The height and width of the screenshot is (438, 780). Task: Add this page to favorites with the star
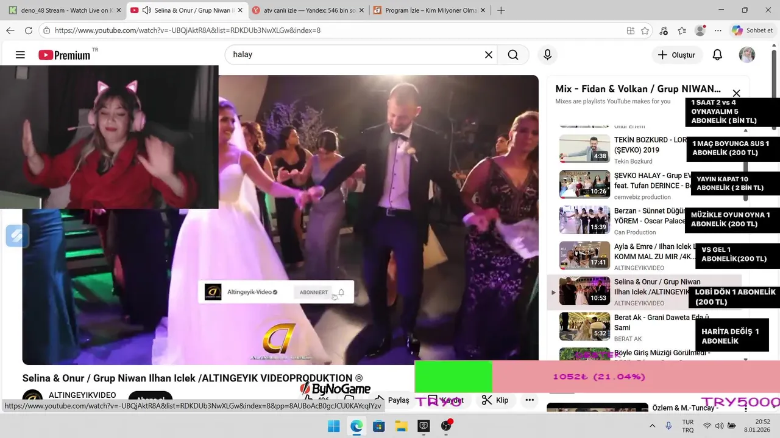point(645,30)
